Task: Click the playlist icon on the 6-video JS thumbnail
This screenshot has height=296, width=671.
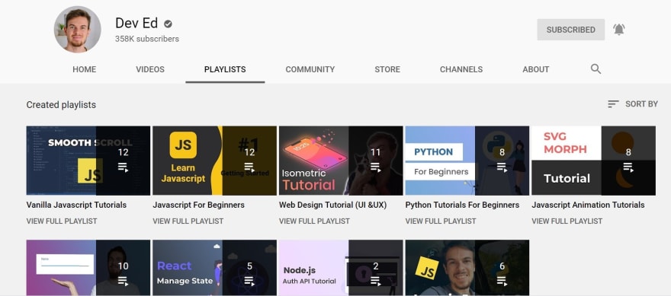Action: point(502,281)
